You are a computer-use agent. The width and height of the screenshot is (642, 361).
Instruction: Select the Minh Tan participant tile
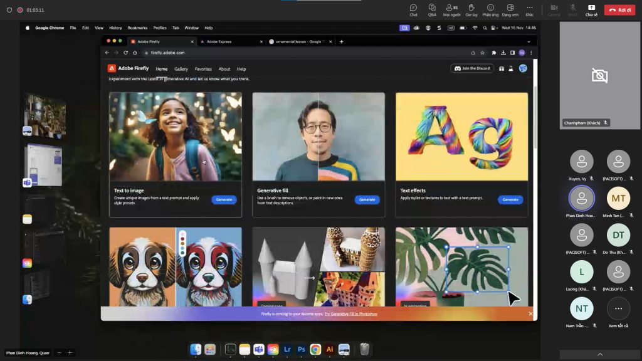[x=618, y=201]
